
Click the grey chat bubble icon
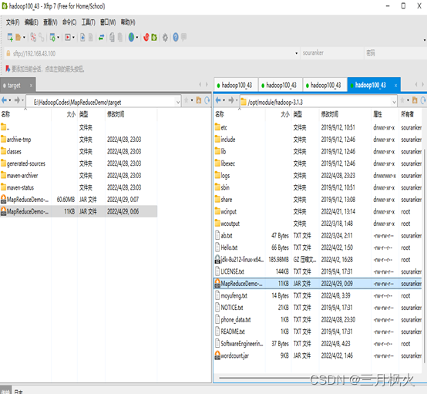pos(183,37)
